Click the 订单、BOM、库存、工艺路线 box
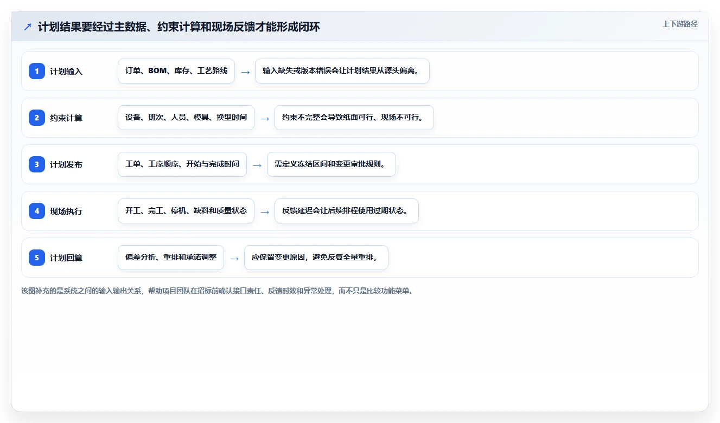 point(176,71)
